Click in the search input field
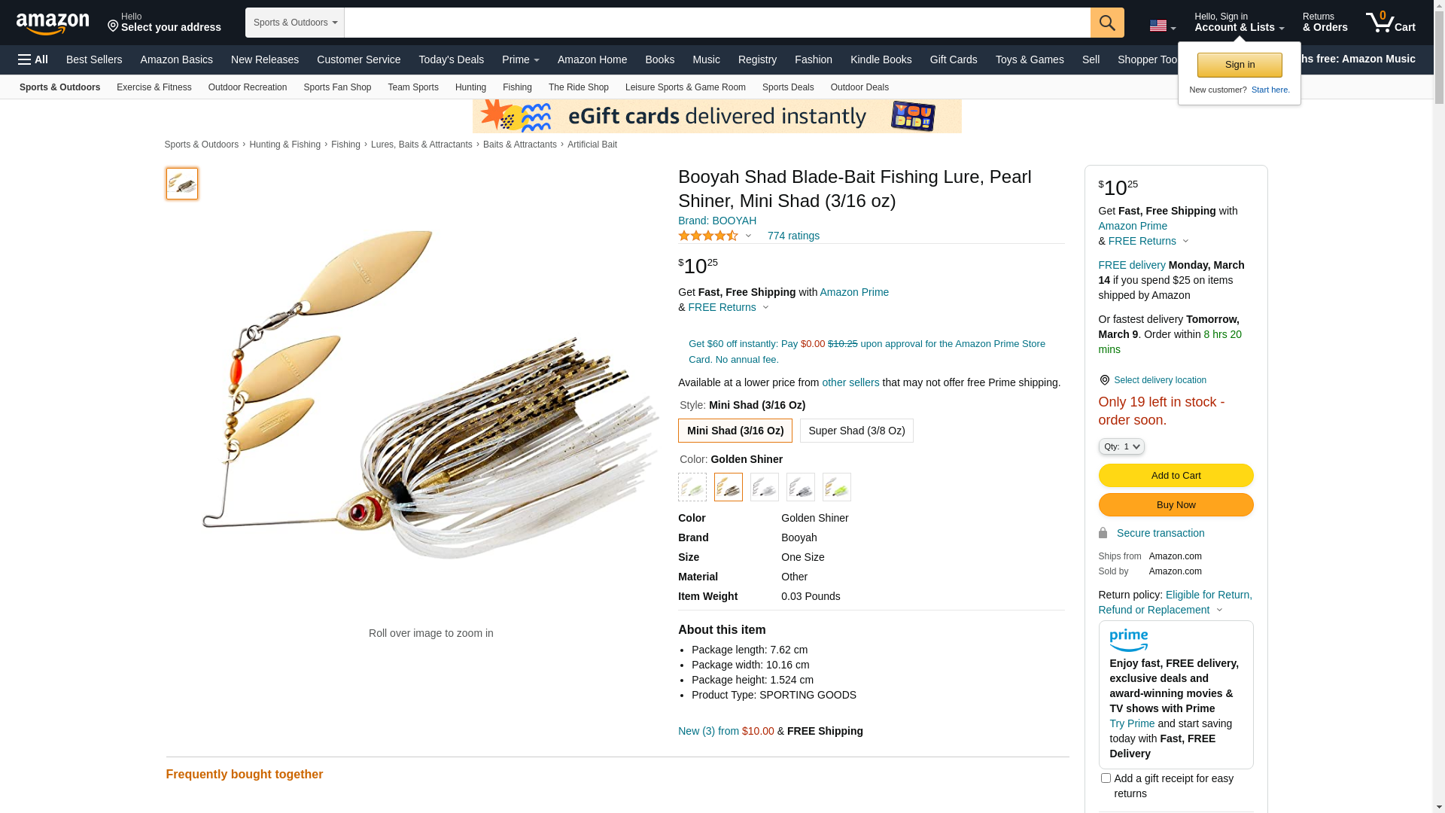Viewport: 1445px width, 813px height. [x=717, y=23]
